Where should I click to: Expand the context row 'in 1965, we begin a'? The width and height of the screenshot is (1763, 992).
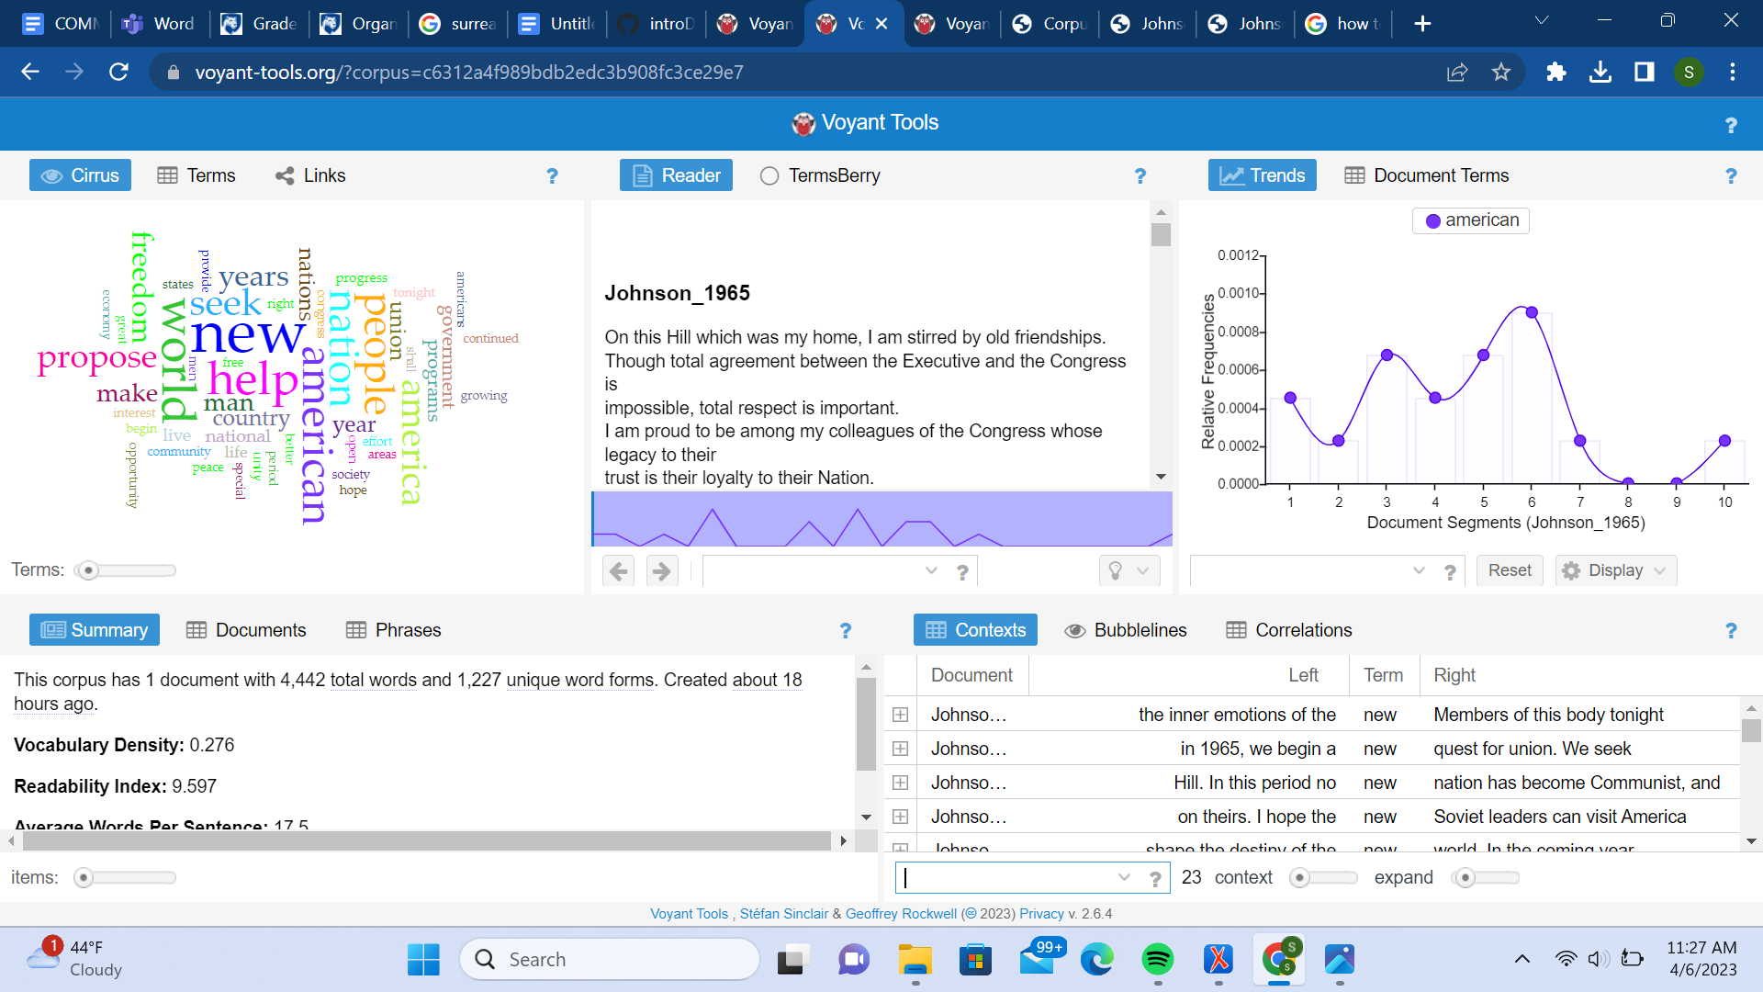point(901,749)
